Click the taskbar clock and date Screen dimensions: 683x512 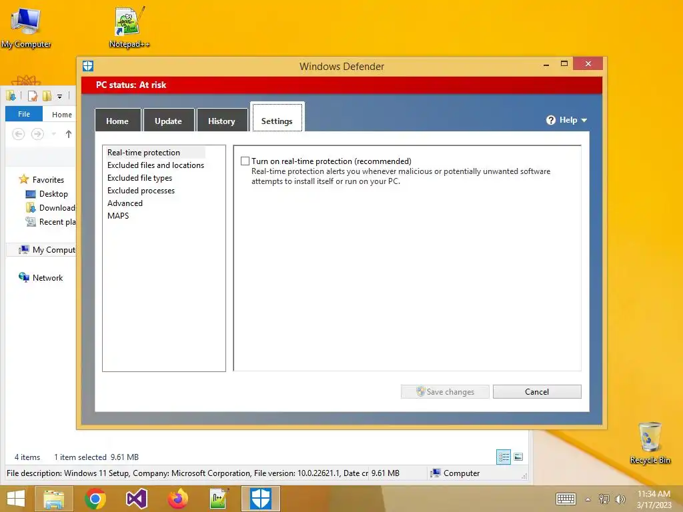click(x=654, y=499)
